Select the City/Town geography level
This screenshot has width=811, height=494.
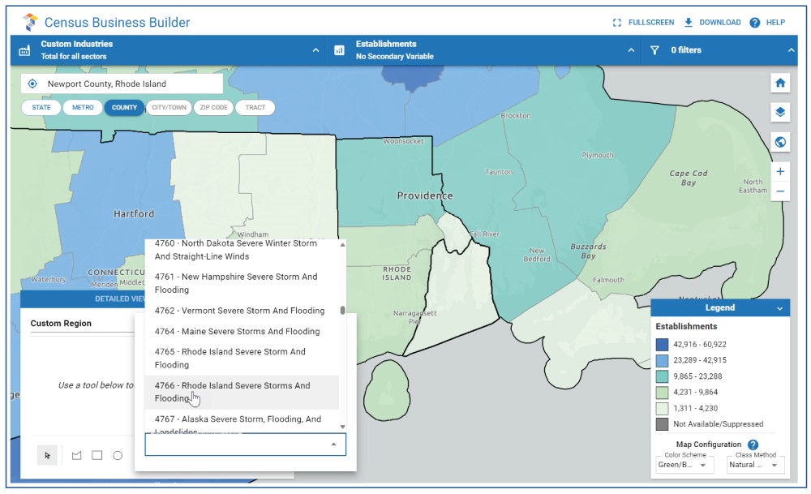click(x=169, y=108)
